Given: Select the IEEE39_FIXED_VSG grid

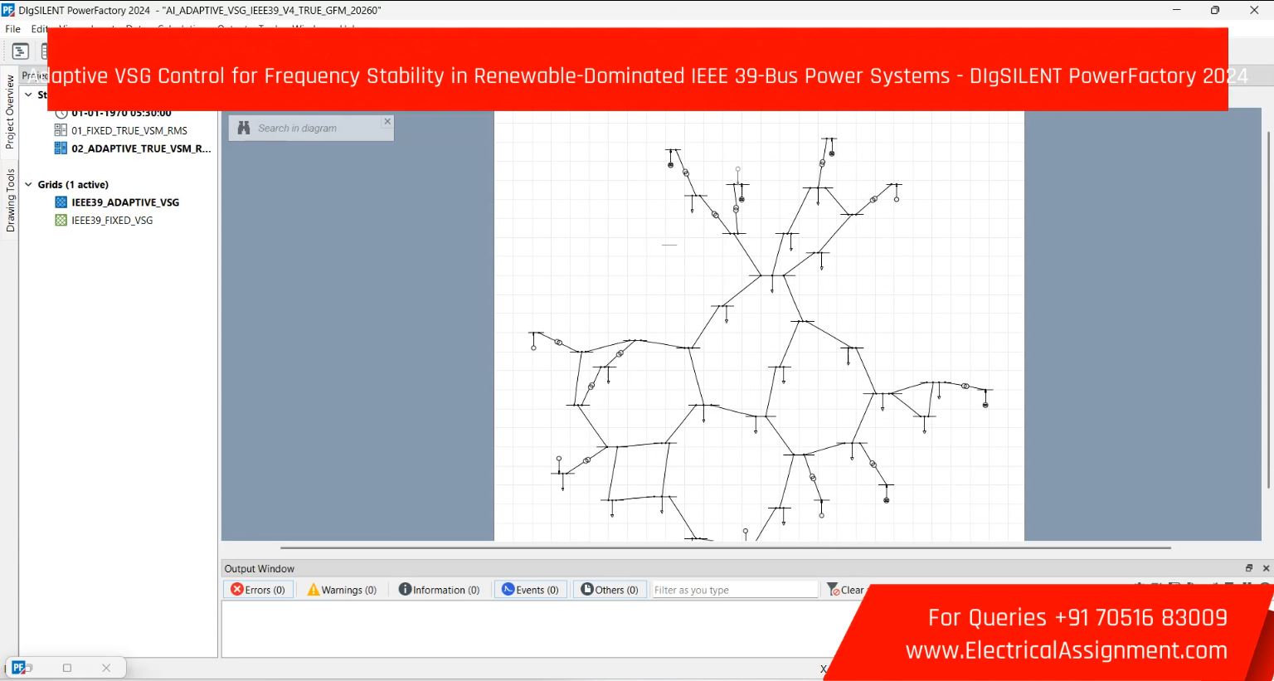Looking at the screenshot, I should [112, 221].
